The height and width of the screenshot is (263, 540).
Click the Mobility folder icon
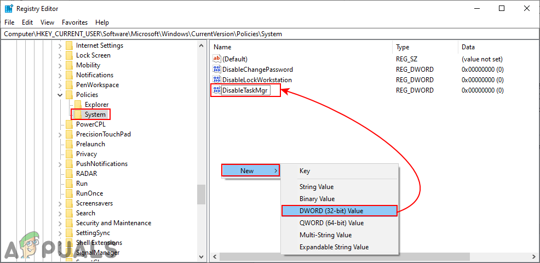(x=69, y=65)
